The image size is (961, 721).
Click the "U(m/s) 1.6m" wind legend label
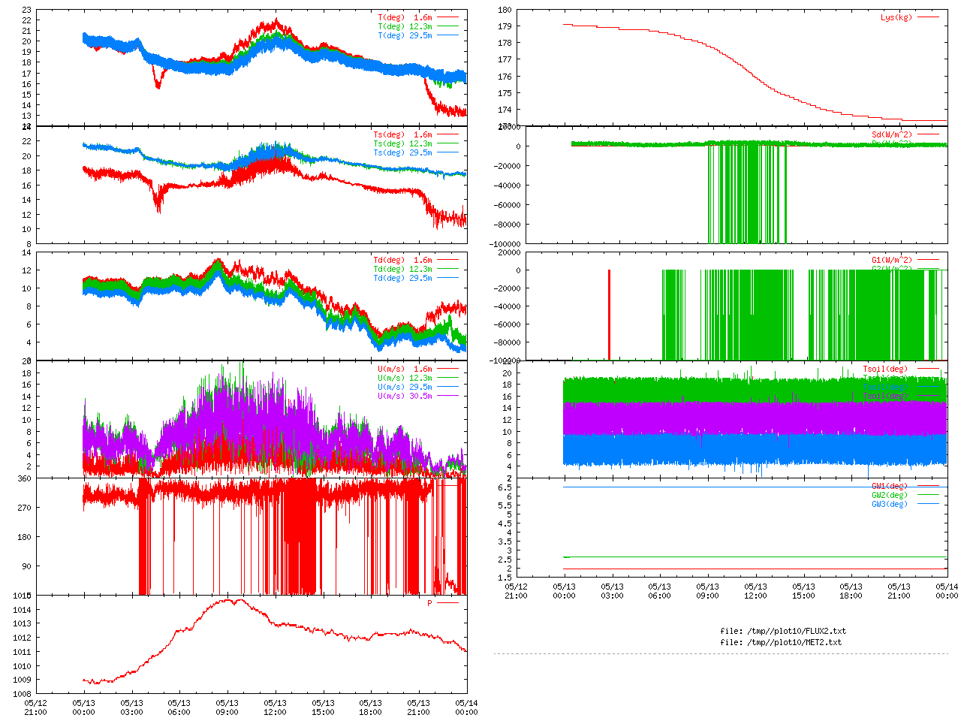[405, 369]
